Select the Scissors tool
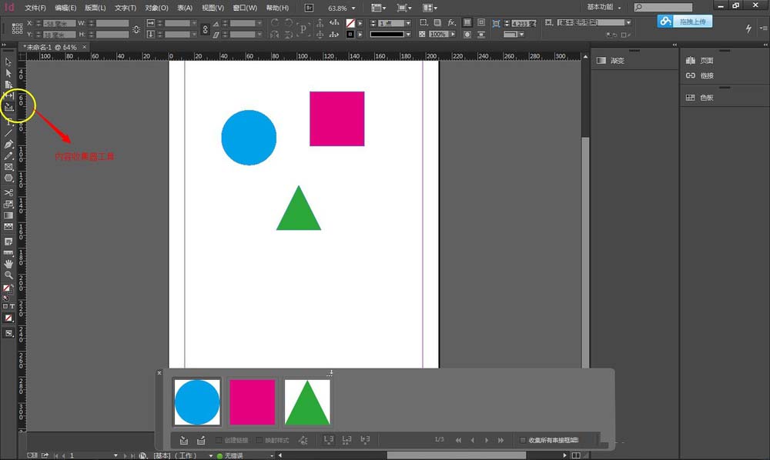The height and width of the screenshot is (460, 770). point(9,192)
